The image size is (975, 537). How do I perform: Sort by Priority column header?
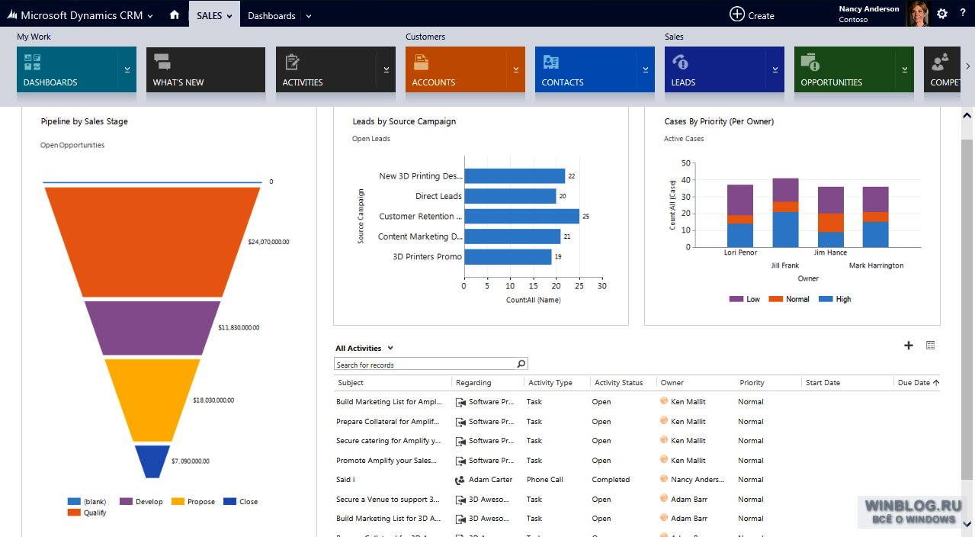tap(752, 383)
